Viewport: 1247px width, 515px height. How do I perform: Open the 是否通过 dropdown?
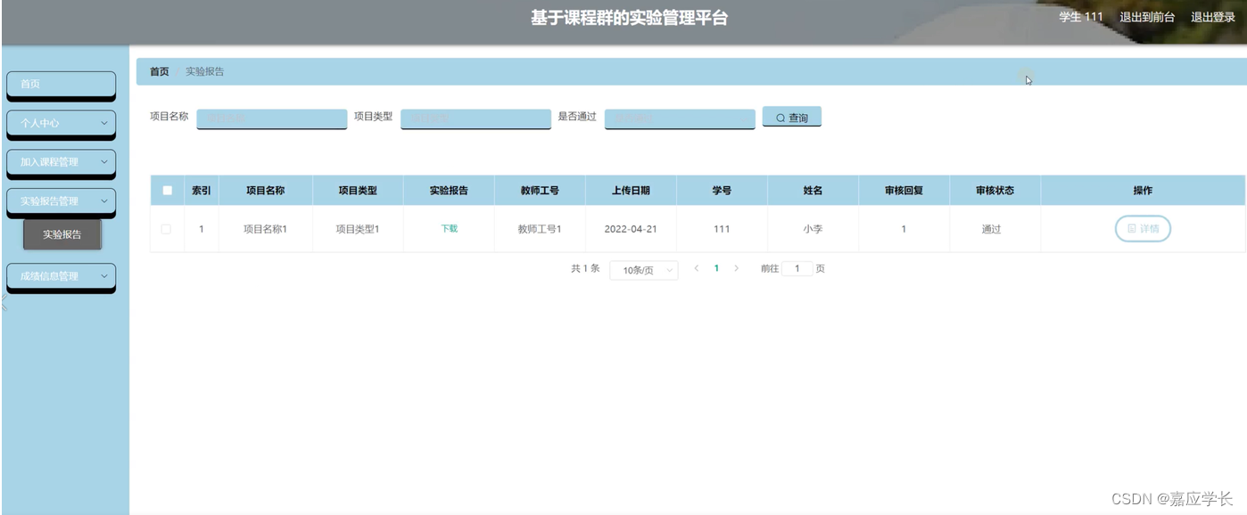click(x=680, y=119)
